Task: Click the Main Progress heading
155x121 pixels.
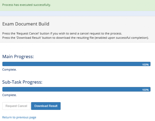Action: click(x=18, y=57)
